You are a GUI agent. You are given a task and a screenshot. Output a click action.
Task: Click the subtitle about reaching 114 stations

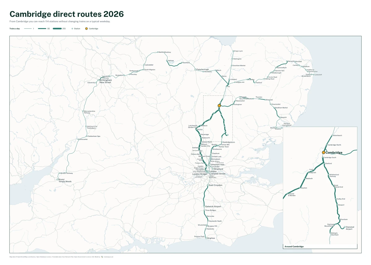click(60, 22)
